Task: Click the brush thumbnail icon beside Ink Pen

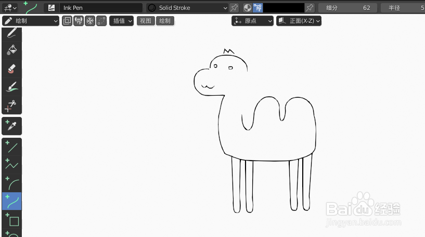Action: [51, 8]
